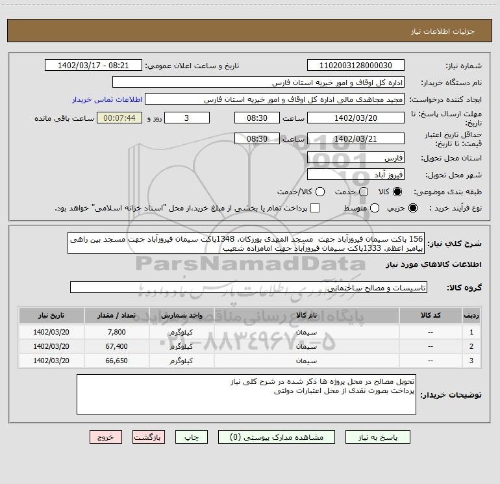Click the need number field 1102003128000030
This screenshot has height=484, width=500.
(x=356, y=66)
